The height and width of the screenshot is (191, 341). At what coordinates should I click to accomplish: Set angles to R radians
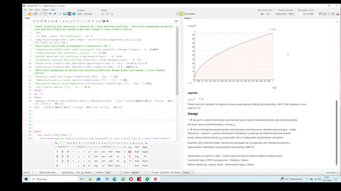(107, 14)
